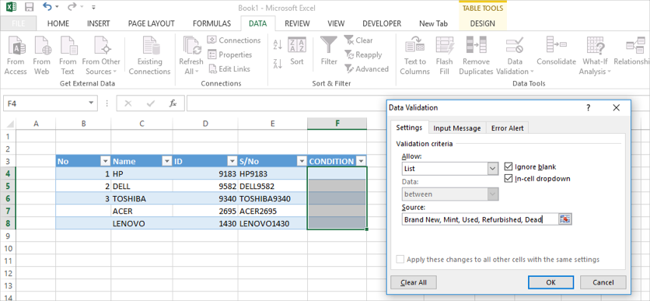The image size is (650, 301).
Task: Switch to the DEVELOPER tab
Action: (382, 23)
